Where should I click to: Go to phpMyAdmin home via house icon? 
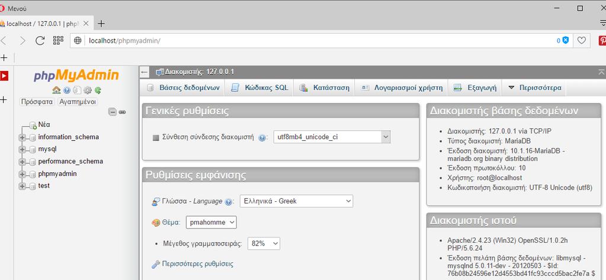pos(56,90)
